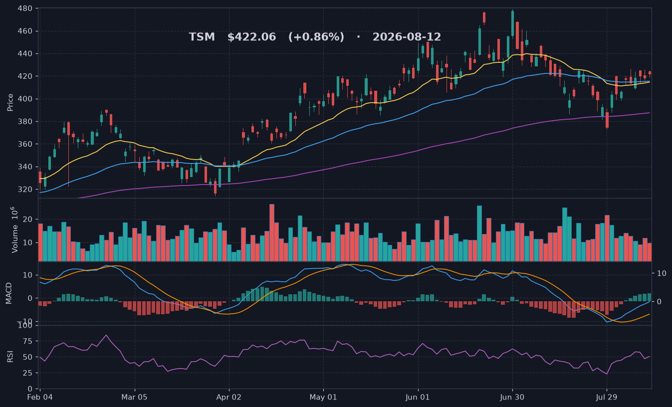Click the May 01 date label
The height and width of the screenshot is (407, 672).
coord(323,398)
